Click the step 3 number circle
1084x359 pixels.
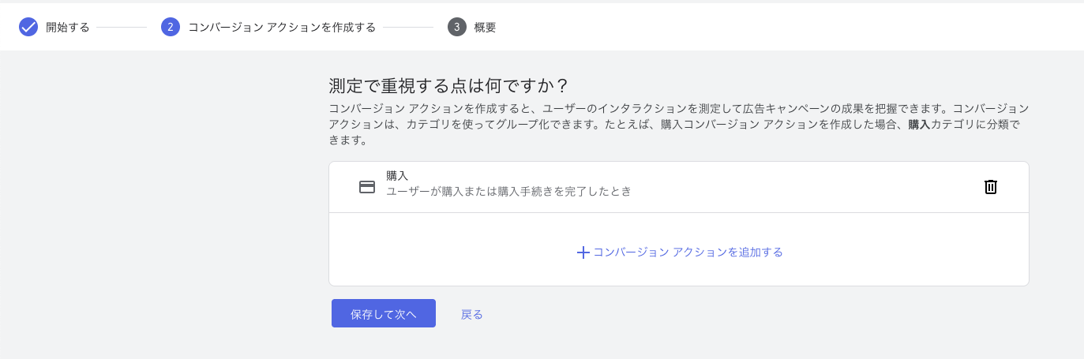tap(457, 28)
